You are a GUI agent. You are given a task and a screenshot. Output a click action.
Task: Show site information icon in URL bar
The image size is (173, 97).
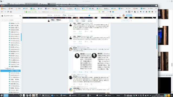tap(24, 12)
